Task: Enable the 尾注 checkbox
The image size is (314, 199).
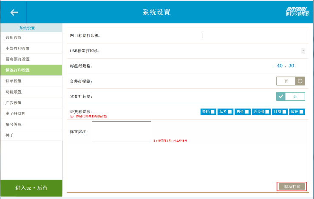Action: 301,112
